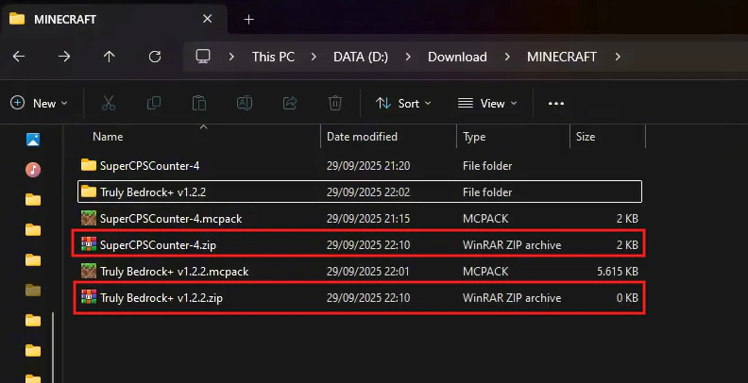Image resolution: width=748 pixels, height=383 pixels.
Task: Click the SuperCPSCounter-4 folder icon
Action: [x=88, y=165]
